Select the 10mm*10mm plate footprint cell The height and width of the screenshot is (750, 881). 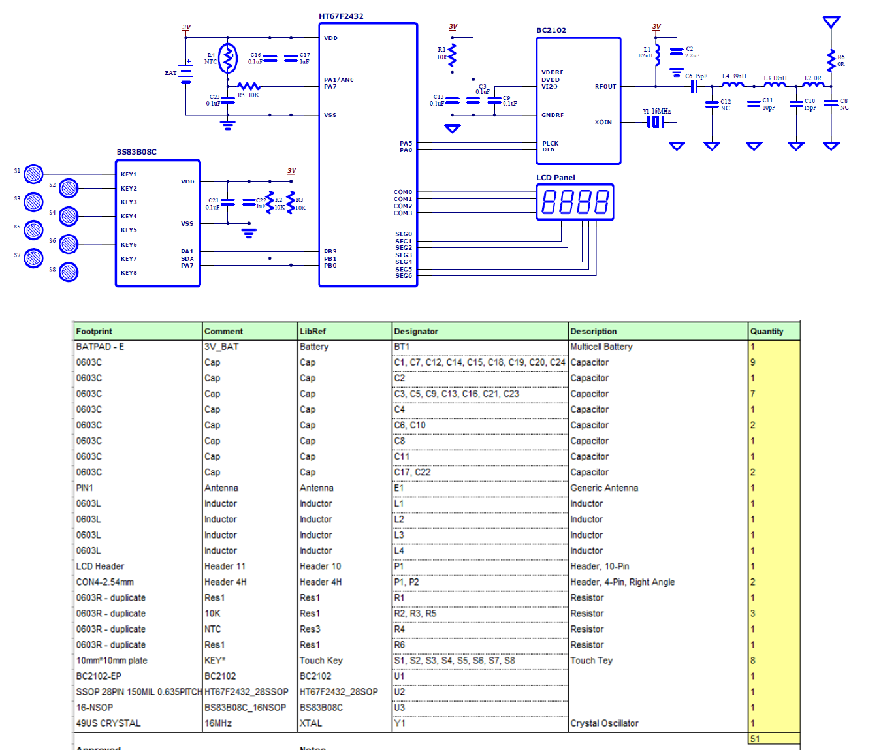click(138, 660)
